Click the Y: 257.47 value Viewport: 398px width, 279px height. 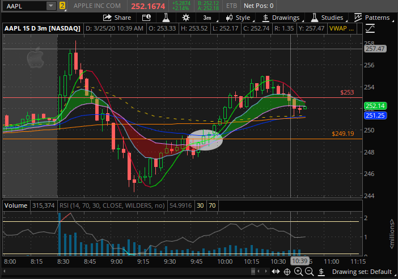[x=311, y=28]
